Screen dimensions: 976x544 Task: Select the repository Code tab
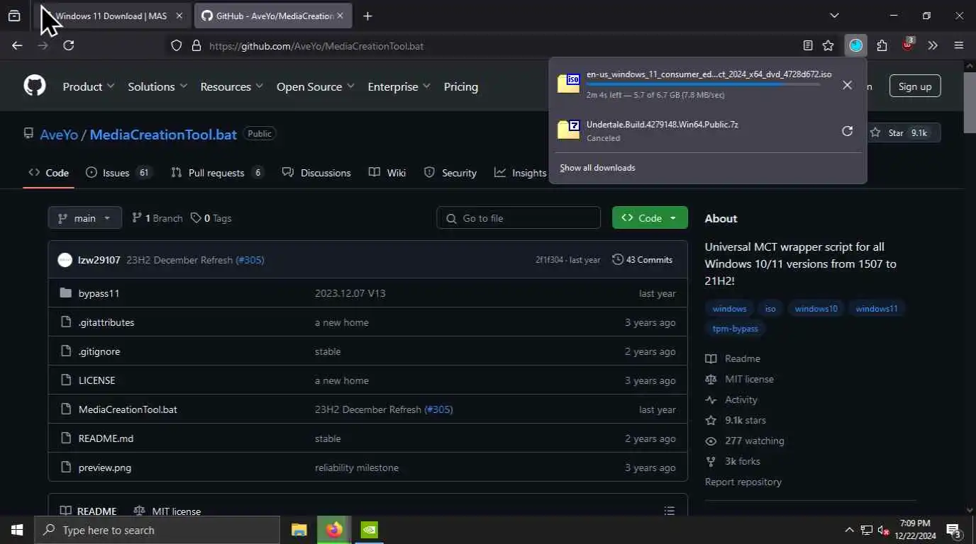pyautogui.click(x=48, y=173)
